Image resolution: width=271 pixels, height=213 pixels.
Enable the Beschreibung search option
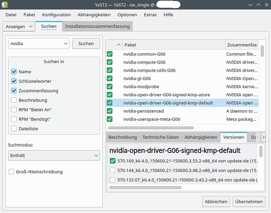pos(14,100)
